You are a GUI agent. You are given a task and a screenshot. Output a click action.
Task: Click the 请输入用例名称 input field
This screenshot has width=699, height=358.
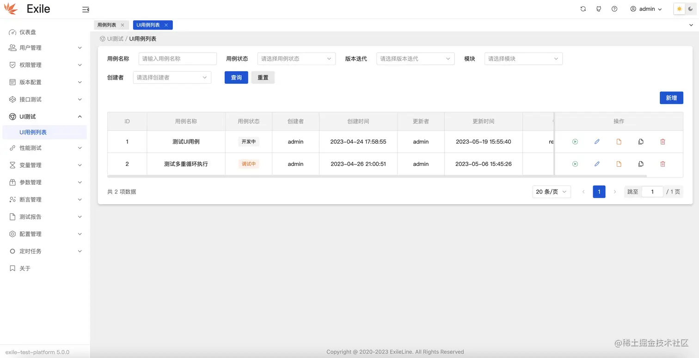tap(178, 59)
